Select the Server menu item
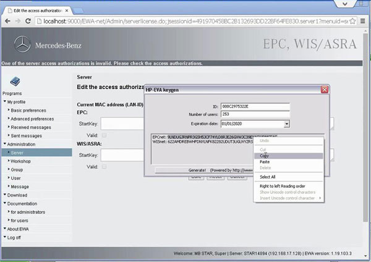Image resolution: width=371 pixels, height=262 pixels. pos(36,153)
